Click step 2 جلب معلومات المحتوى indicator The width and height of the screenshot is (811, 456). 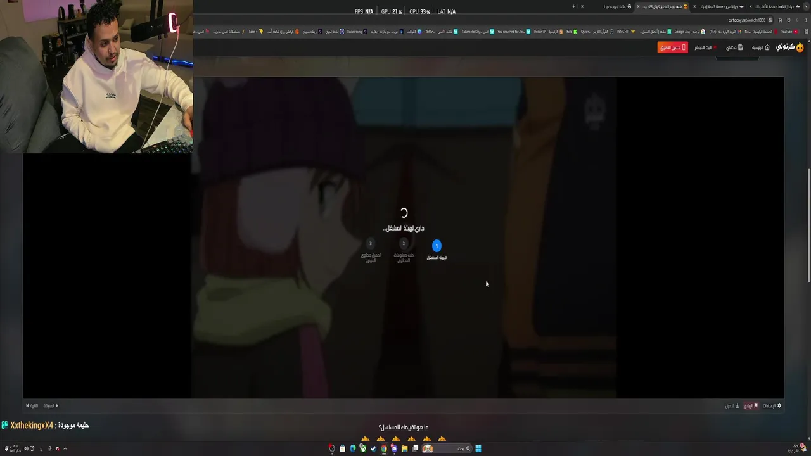pos(404,251)
